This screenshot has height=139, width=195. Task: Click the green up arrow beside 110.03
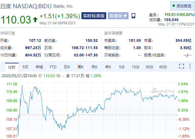click(35, 20)
